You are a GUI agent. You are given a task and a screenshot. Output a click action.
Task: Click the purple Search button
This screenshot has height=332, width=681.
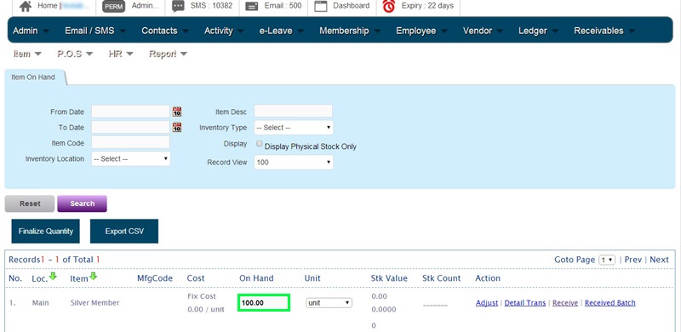click(82, 203)
